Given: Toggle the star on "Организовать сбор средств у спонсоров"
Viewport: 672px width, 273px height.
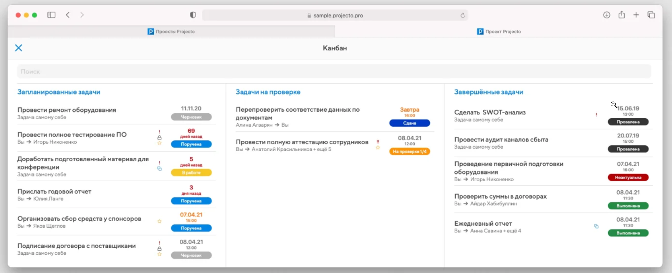Looking at the screenshot, I should pyautogui.click(x=160, y=221).
